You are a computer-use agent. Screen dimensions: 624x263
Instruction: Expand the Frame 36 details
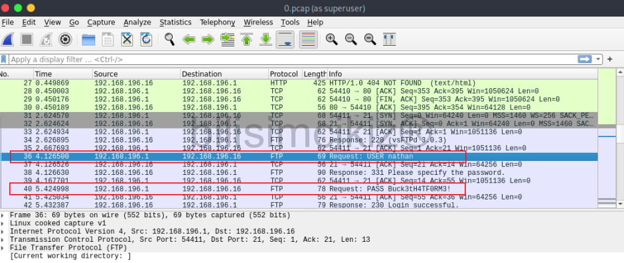[x=3, y=215]
